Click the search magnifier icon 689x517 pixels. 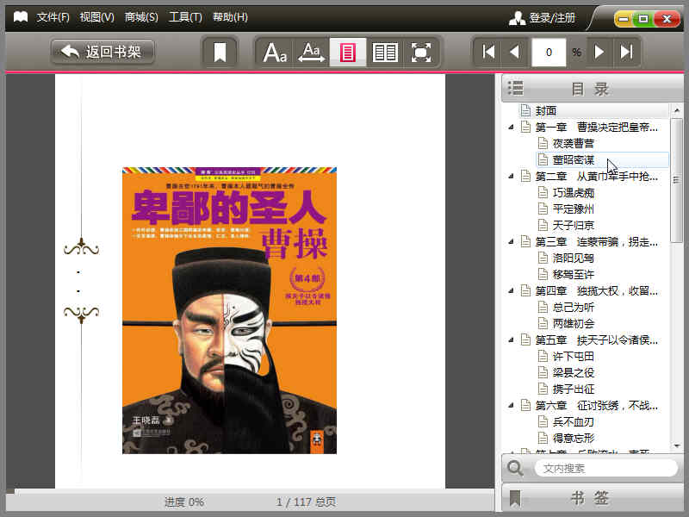click(x=515, y=468)
